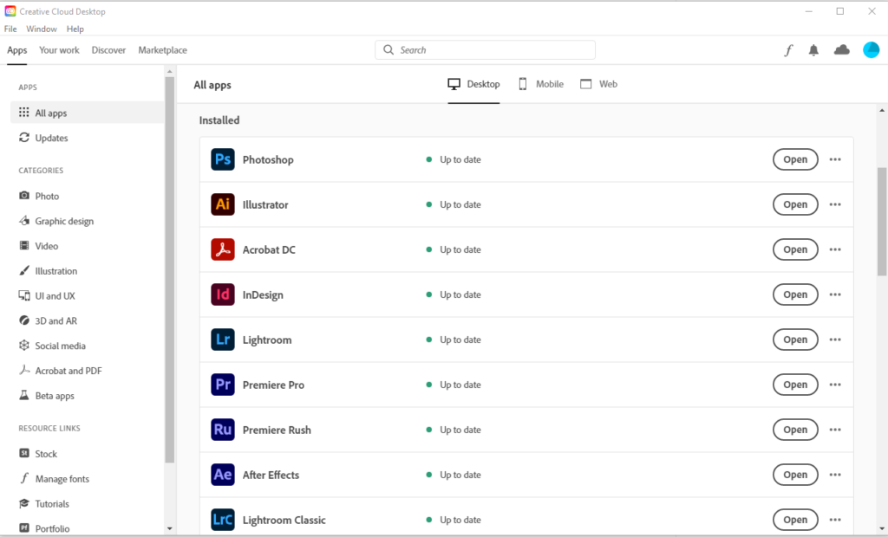This screenshot has width=888, height=537.
Task: Open cloud storage status icon
Action: point(841,49)
